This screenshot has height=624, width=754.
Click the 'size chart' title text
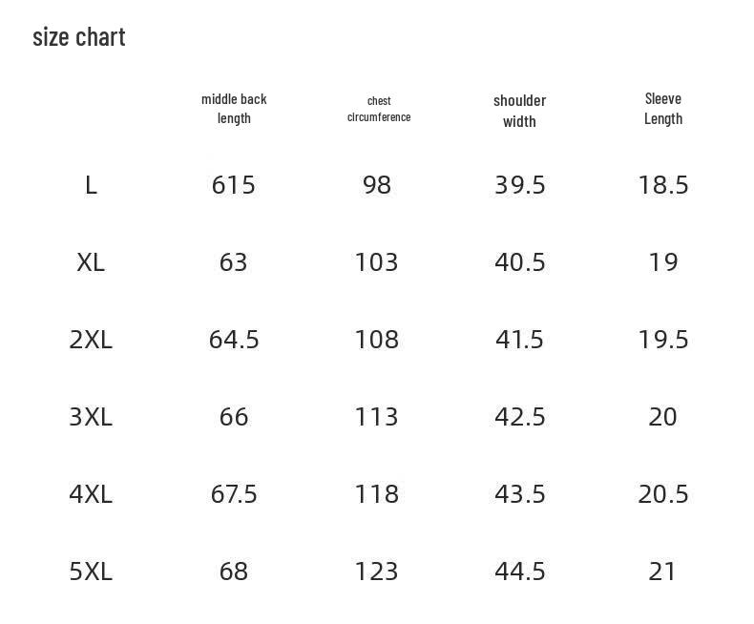coord(79,37)
